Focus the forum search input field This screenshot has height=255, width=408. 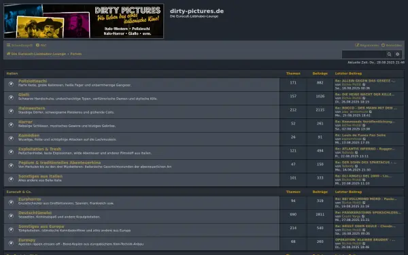[x=364, y=54]
